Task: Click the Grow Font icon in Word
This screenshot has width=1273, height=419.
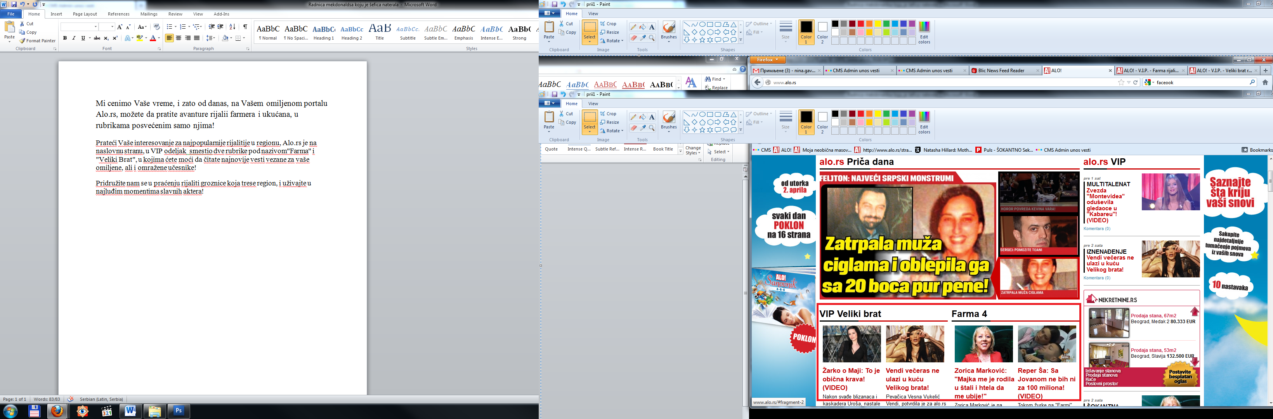Action: (120, 27)
